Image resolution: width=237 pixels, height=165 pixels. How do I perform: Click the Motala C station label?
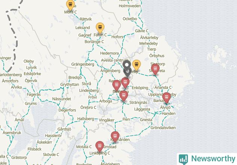[x=84, y=147]
